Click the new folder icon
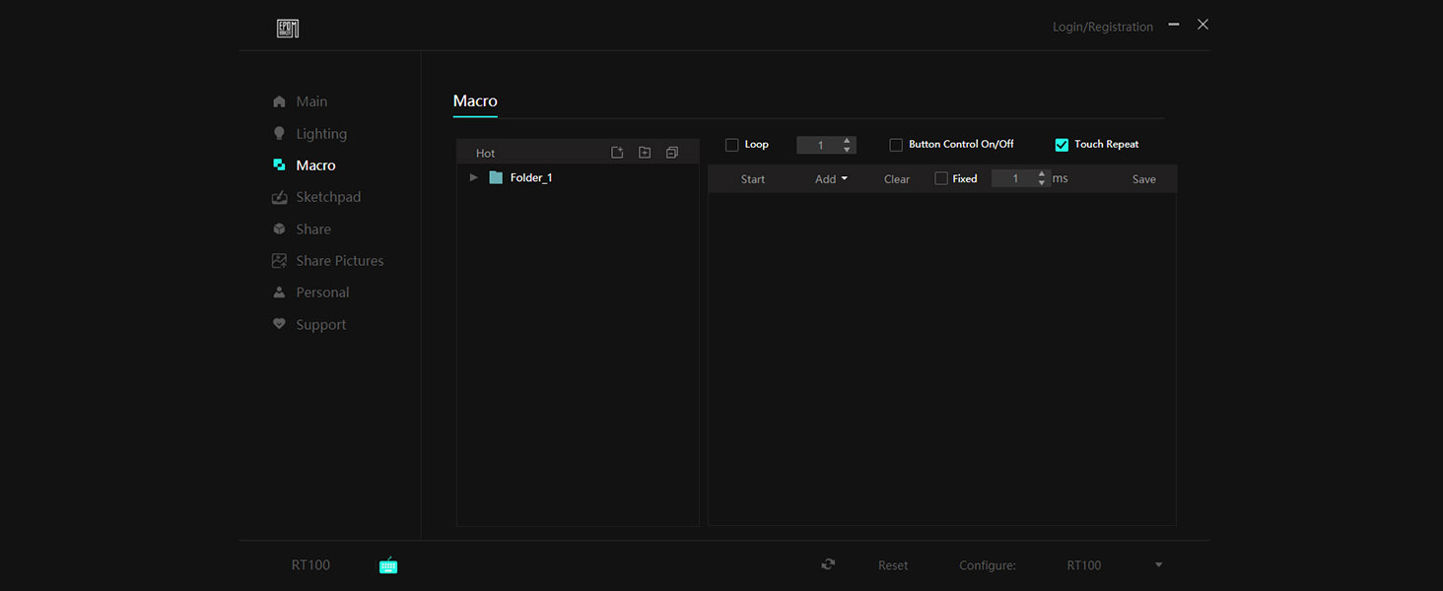This screenshot has width=1443, height=591. click(x=645, y=153)
